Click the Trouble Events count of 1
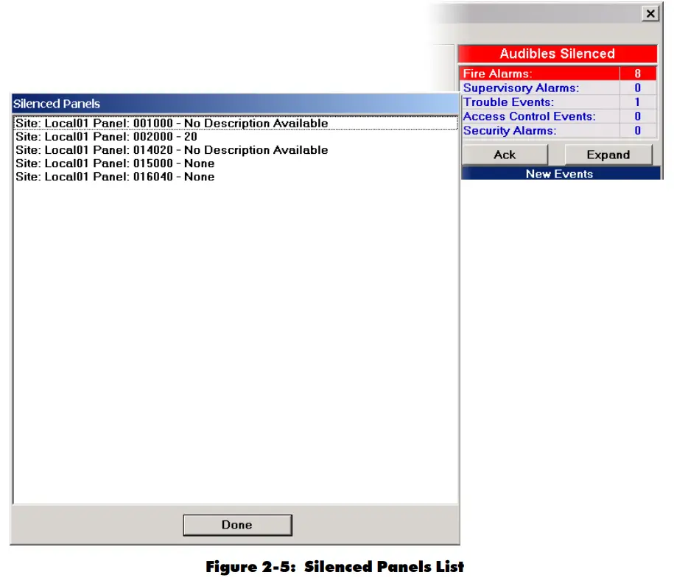Image resolution: width=674 pixels, height=583 pixels. click(636, 102)
